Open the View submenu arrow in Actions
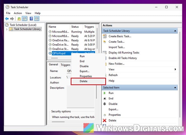 coord(175,69)
